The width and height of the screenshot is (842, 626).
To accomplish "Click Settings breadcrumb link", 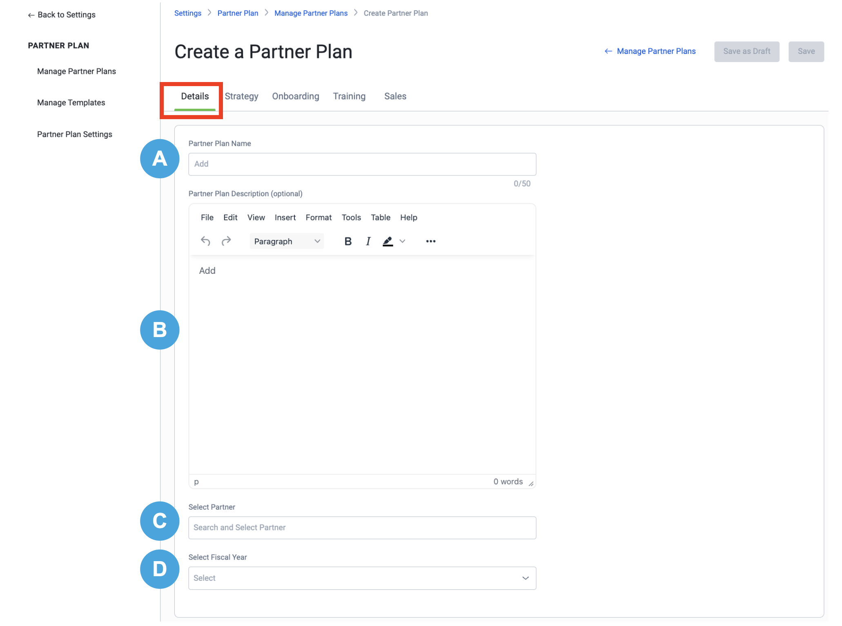I will 188,13.
